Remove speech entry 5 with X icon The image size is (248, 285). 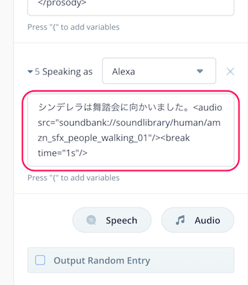[x=230, y=72]
